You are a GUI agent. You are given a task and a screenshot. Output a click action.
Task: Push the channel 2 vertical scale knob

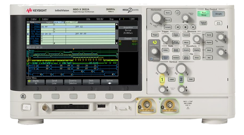tap(181, 68)
